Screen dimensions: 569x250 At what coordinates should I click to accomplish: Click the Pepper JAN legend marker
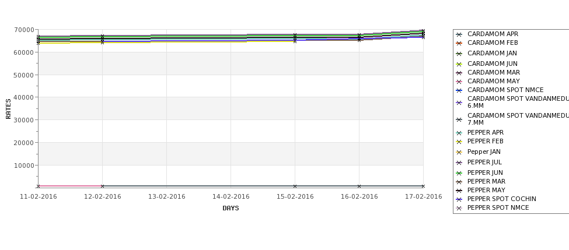459,153
